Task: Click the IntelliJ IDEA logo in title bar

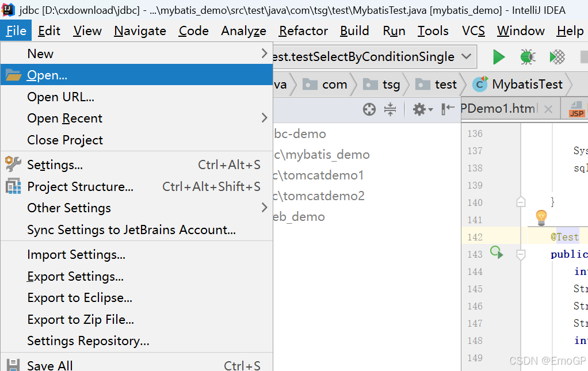Action: pyautogui.click(x=8, y=9)
